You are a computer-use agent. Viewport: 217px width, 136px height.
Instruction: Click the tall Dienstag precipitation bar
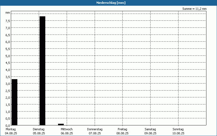42,71
